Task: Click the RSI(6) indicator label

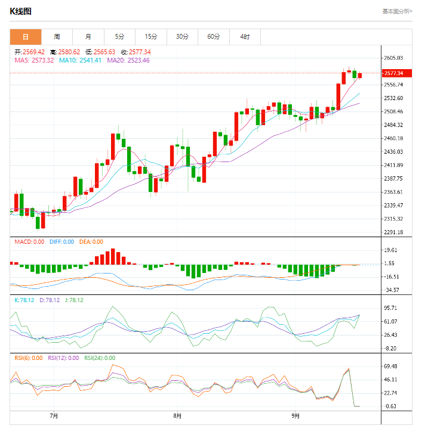Action: click(28, 358)
